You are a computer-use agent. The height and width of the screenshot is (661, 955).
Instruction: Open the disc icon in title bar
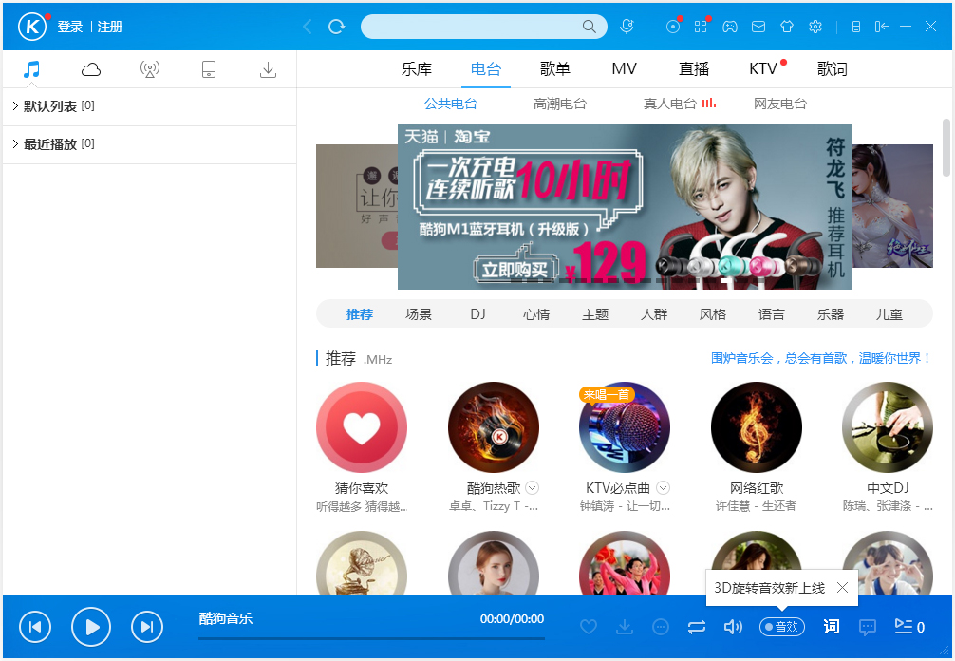[673, 27]
